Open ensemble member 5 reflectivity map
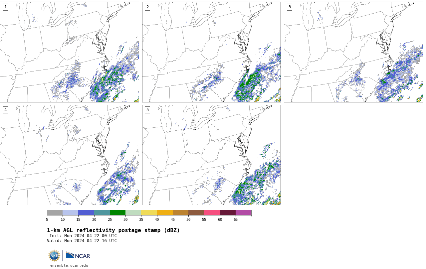This screenshot has height=269, width=426. point(211,155)
